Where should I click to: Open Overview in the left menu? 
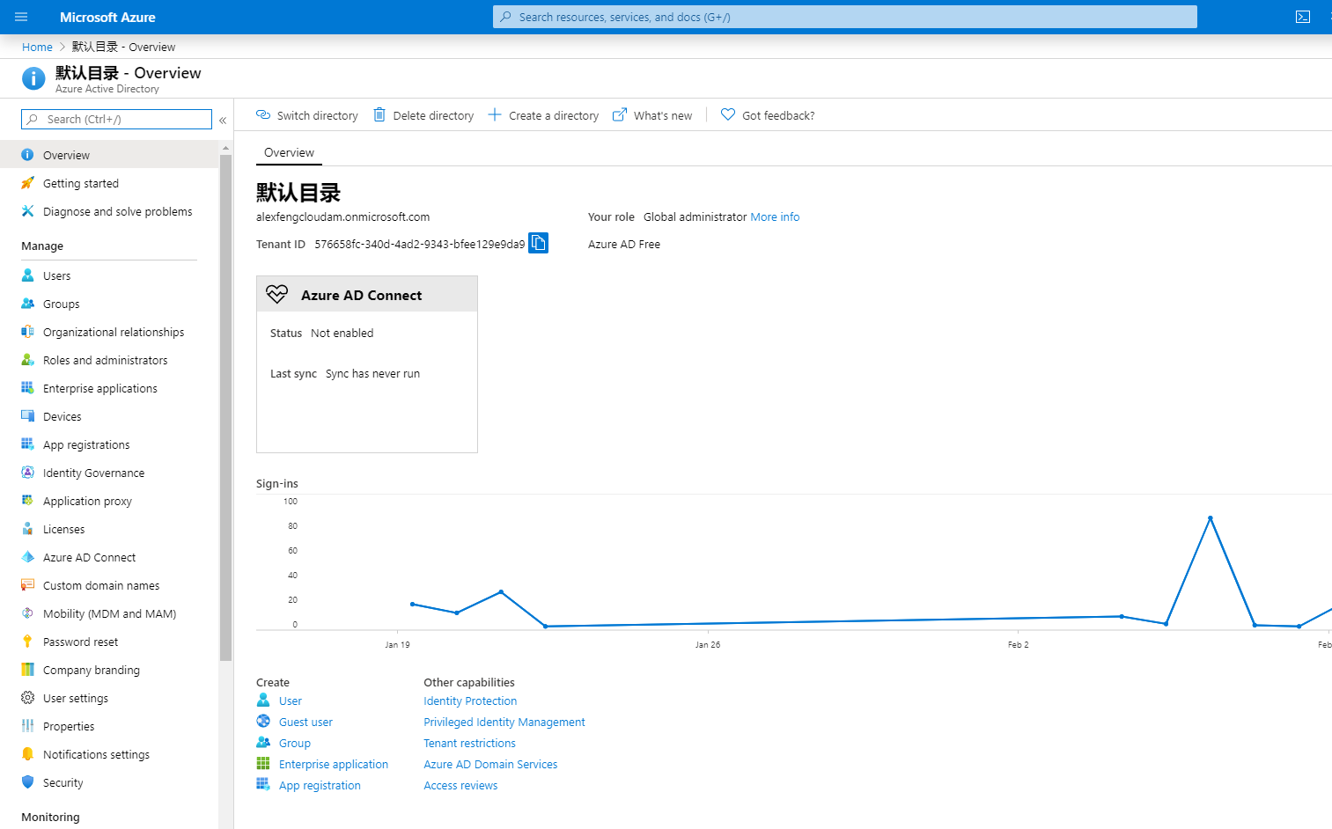coord(109,155)
